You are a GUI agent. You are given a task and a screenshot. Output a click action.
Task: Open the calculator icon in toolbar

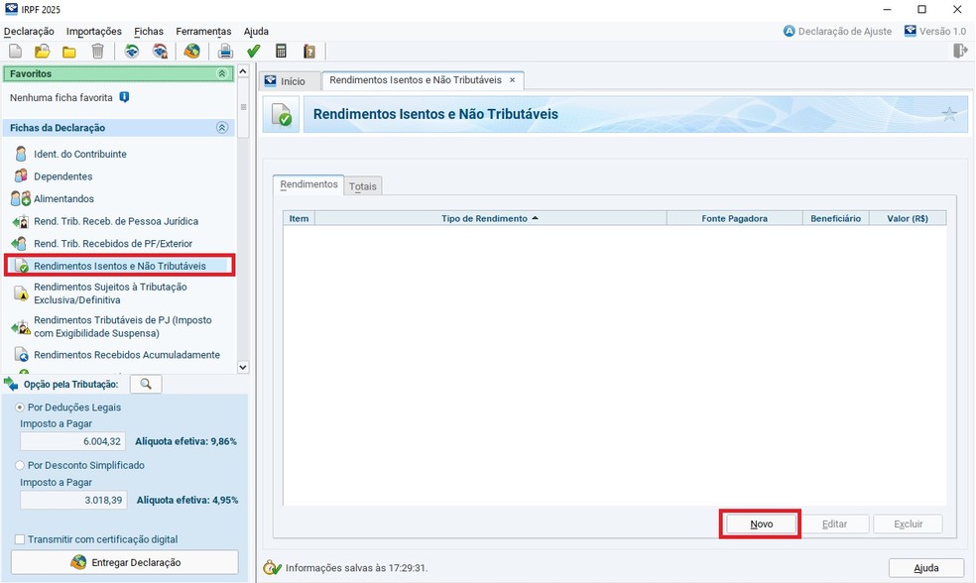tap(282, 52)
